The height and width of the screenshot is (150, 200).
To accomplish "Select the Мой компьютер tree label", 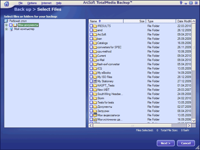I will (24, 29).
